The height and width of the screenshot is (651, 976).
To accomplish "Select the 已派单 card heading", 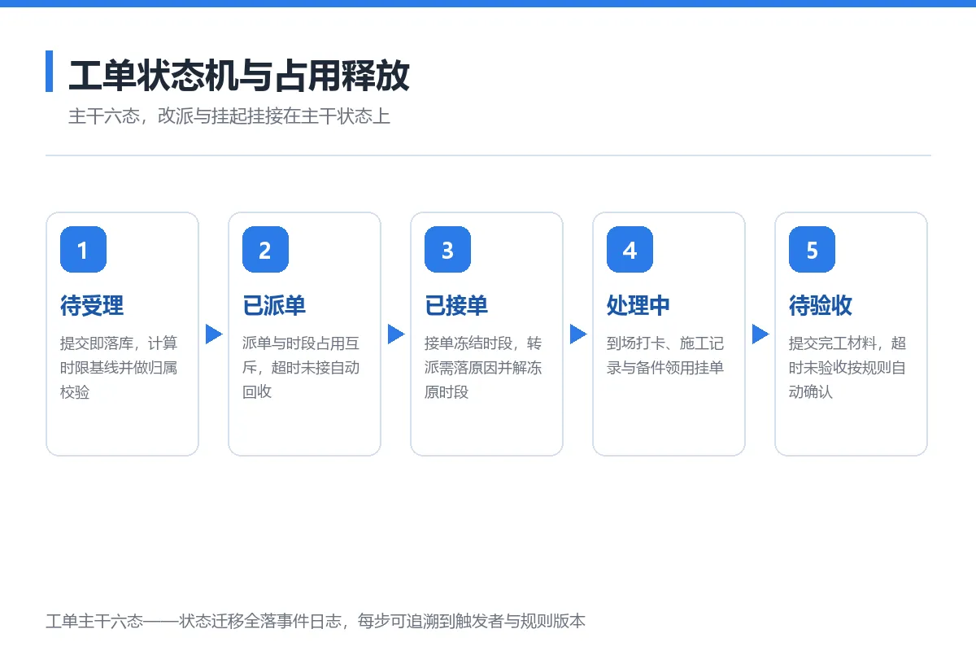I will coord(274,306).
